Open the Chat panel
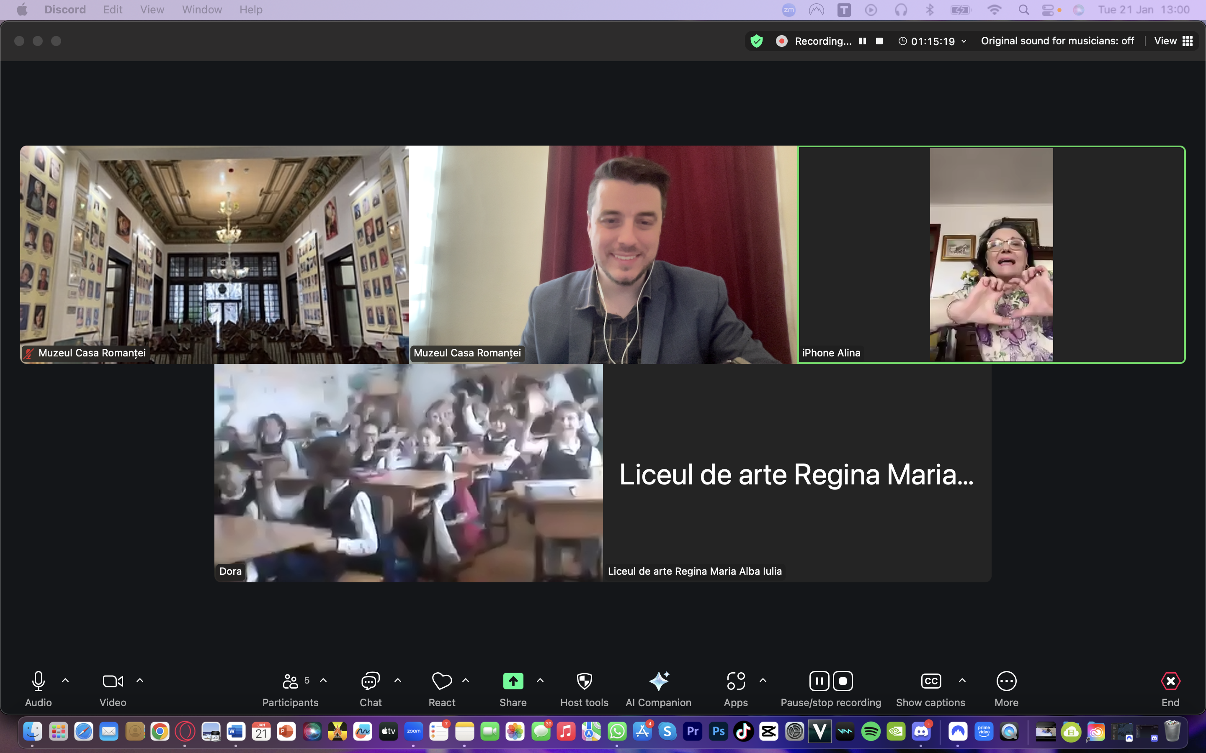 (x=370, y=681)
